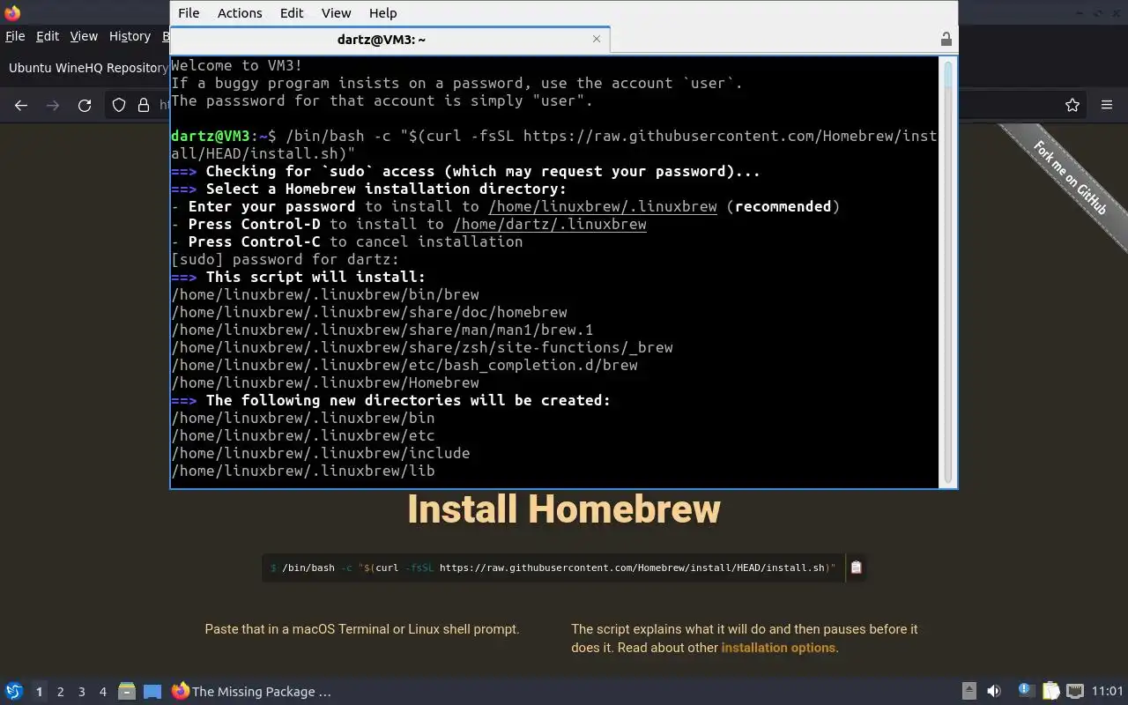The height and width of the screenshot is (705, 1128).
Task: Open the installation options link
Action: pos(778,648)
